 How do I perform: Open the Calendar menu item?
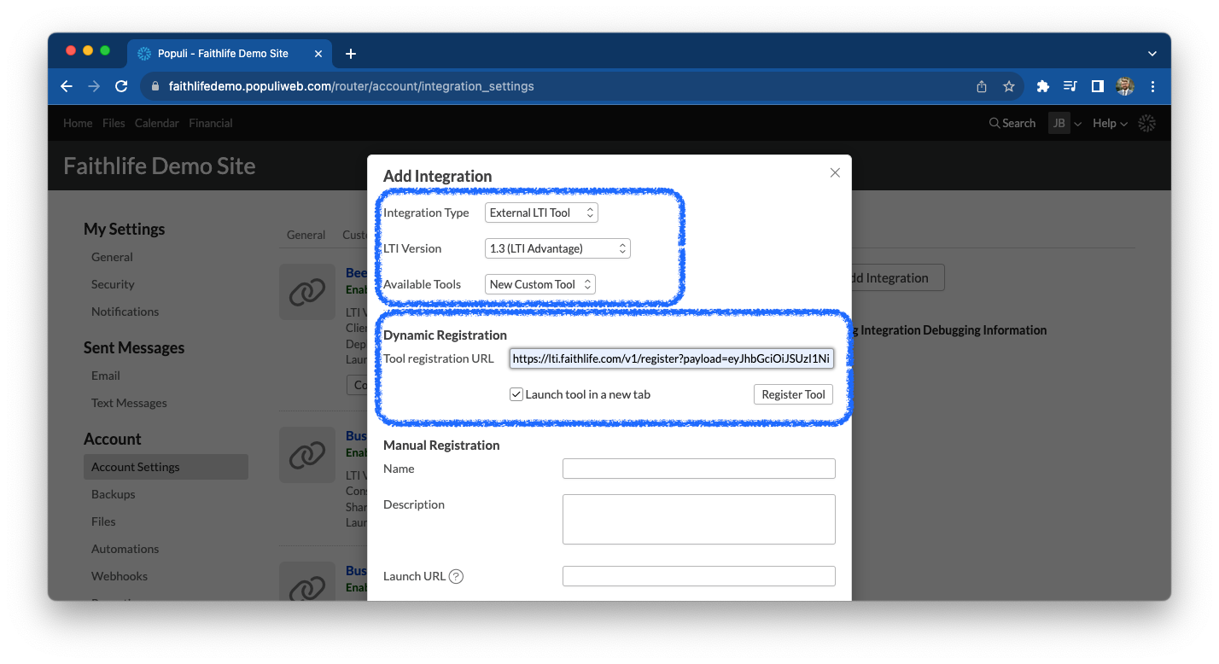(x=157, y=123)
